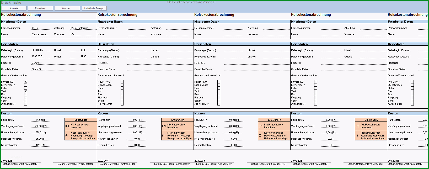The image size is (429, 169).
Task: Click the Drucken button
Action: click(67, 8)
